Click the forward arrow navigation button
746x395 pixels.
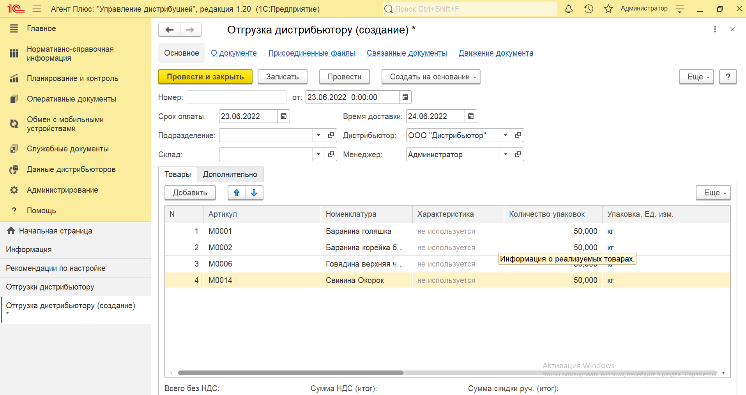point(190,30)
